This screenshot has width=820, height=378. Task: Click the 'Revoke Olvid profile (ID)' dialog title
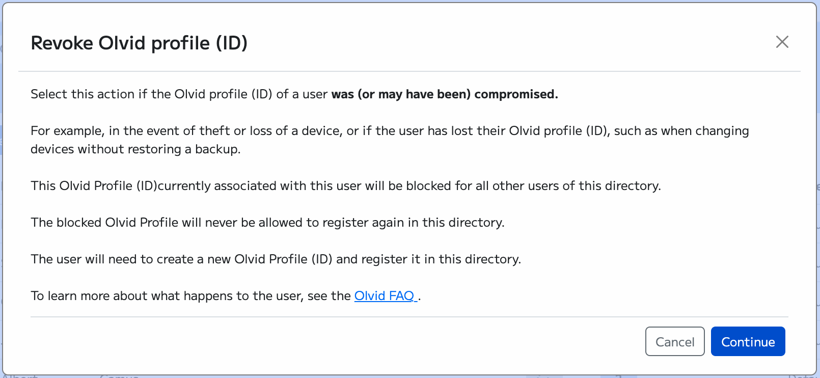139,43
